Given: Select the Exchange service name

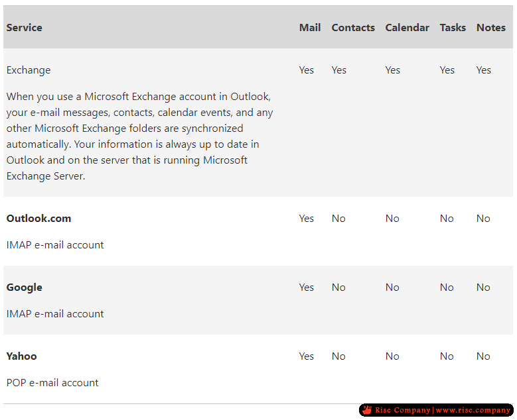Looking at the screenshot, I should (29, 70).
